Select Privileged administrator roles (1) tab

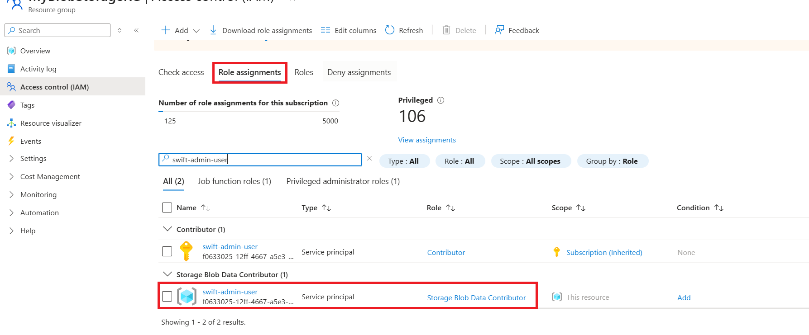click(343, 181)
